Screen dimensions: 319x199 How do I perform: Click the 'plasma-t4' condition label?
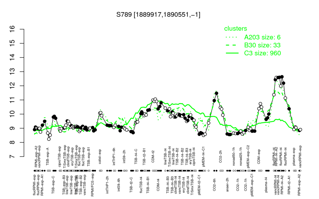click(266, 184)
